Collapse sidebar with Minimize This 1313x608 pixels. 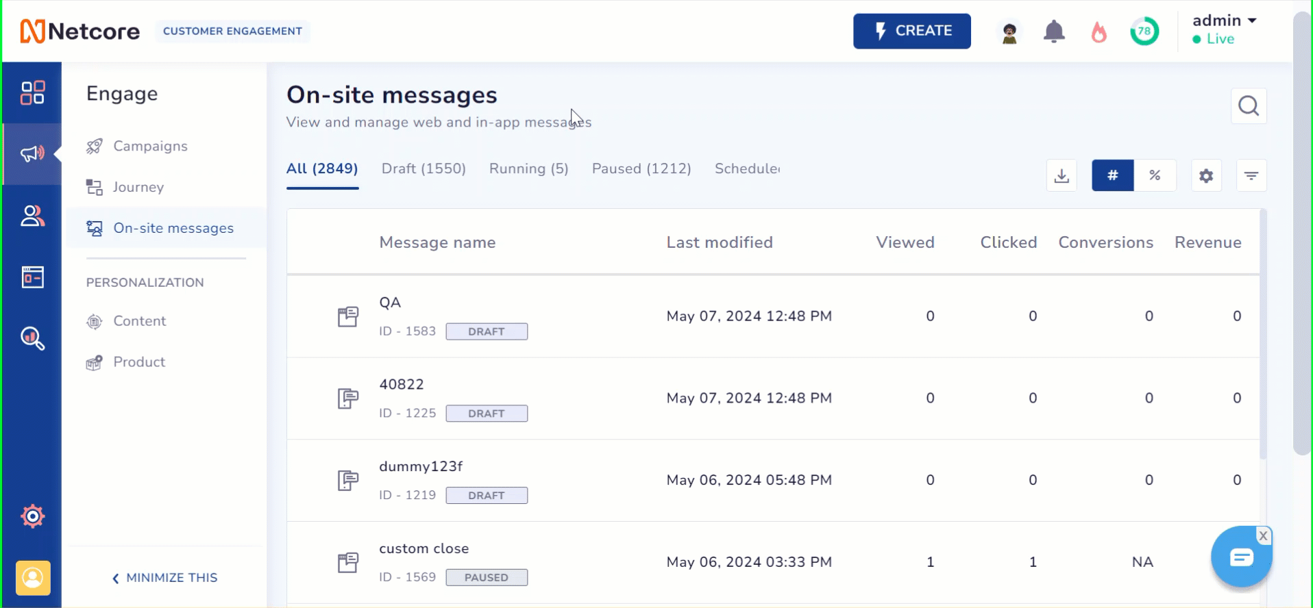(x=165, y=578)
